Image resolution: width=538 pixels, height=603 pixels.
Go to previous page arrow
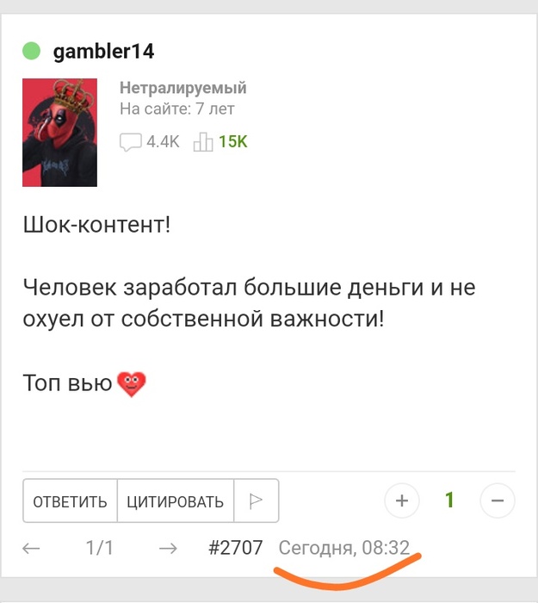tap(31, 548)
